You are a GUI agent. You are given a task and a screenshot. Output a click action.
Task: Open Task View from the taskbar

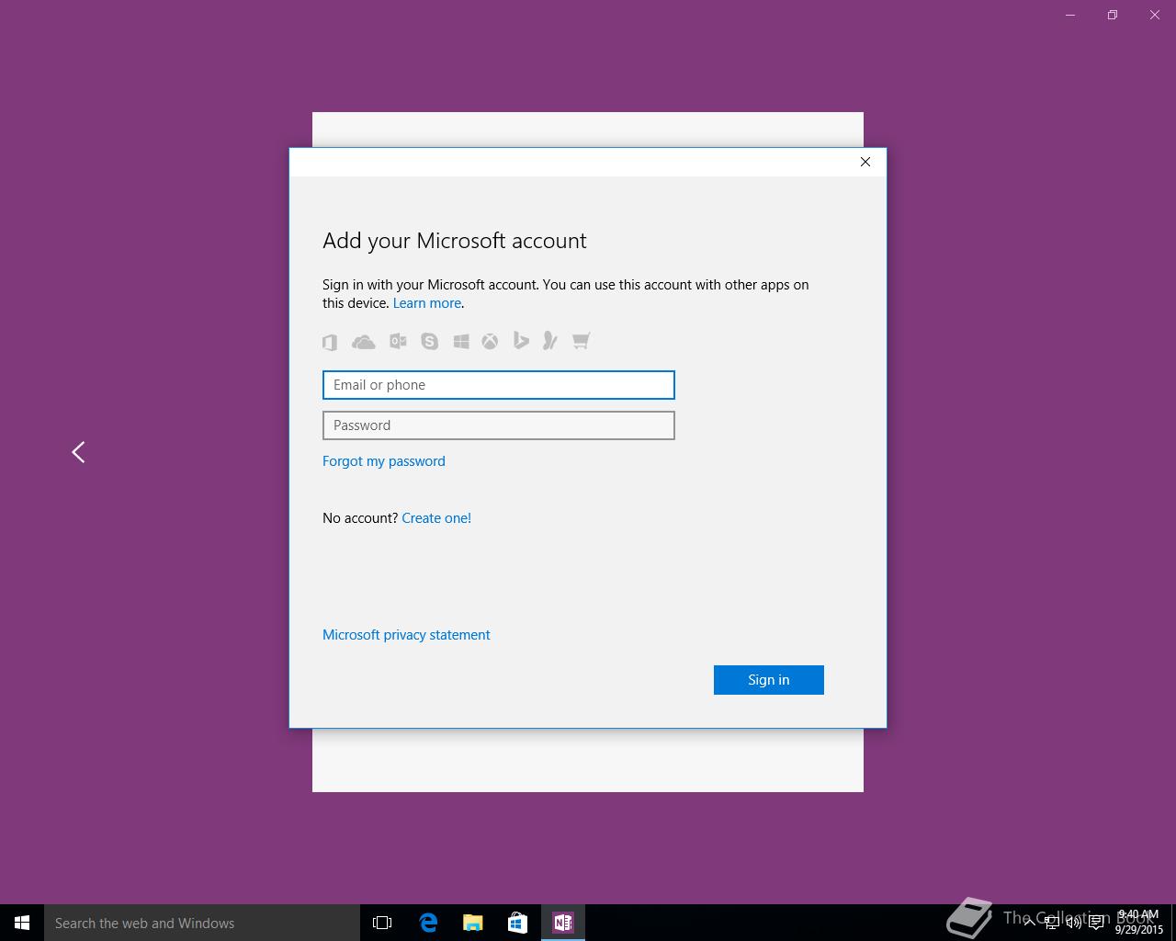(x=382, y=923)
